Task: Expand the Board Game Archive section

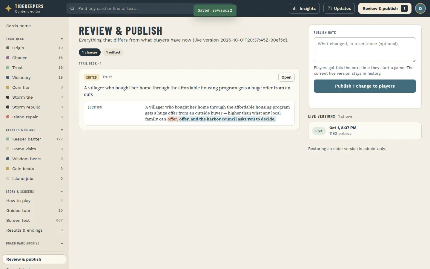Action: tap(34, 243)
